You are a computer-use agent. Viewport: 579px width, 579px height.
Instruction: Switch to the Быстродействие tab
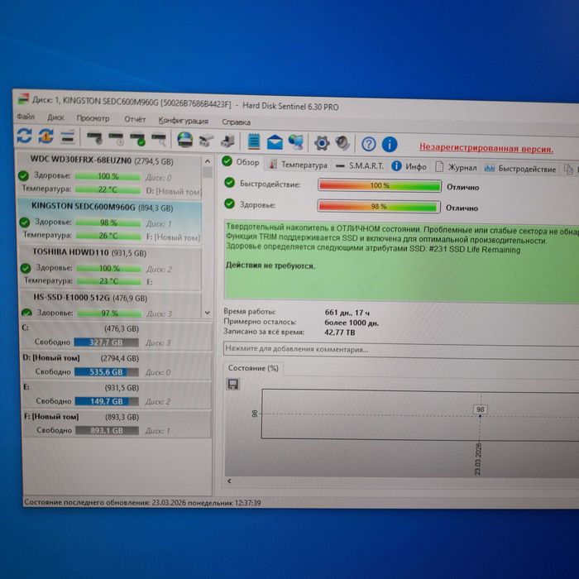click(520, 169)
